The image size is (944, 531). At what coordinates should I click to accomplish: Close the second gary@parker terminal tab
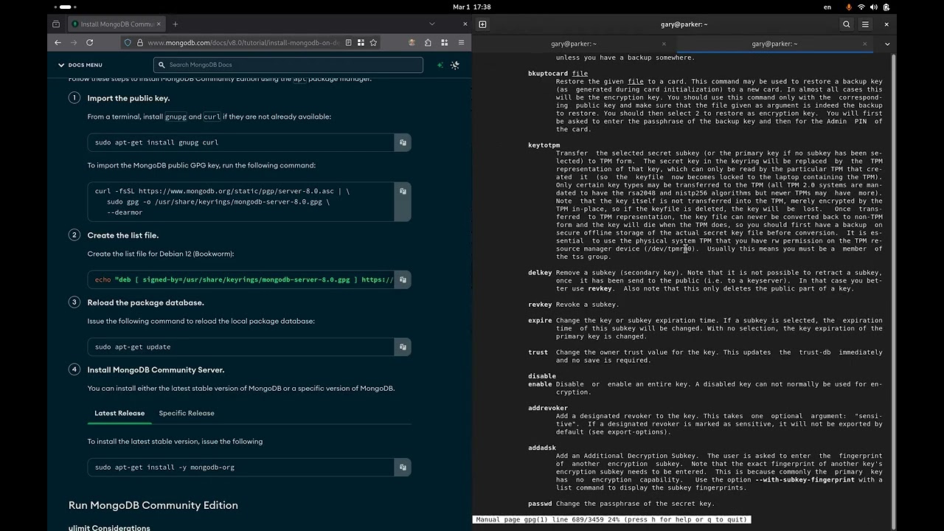tap(864, 44)
